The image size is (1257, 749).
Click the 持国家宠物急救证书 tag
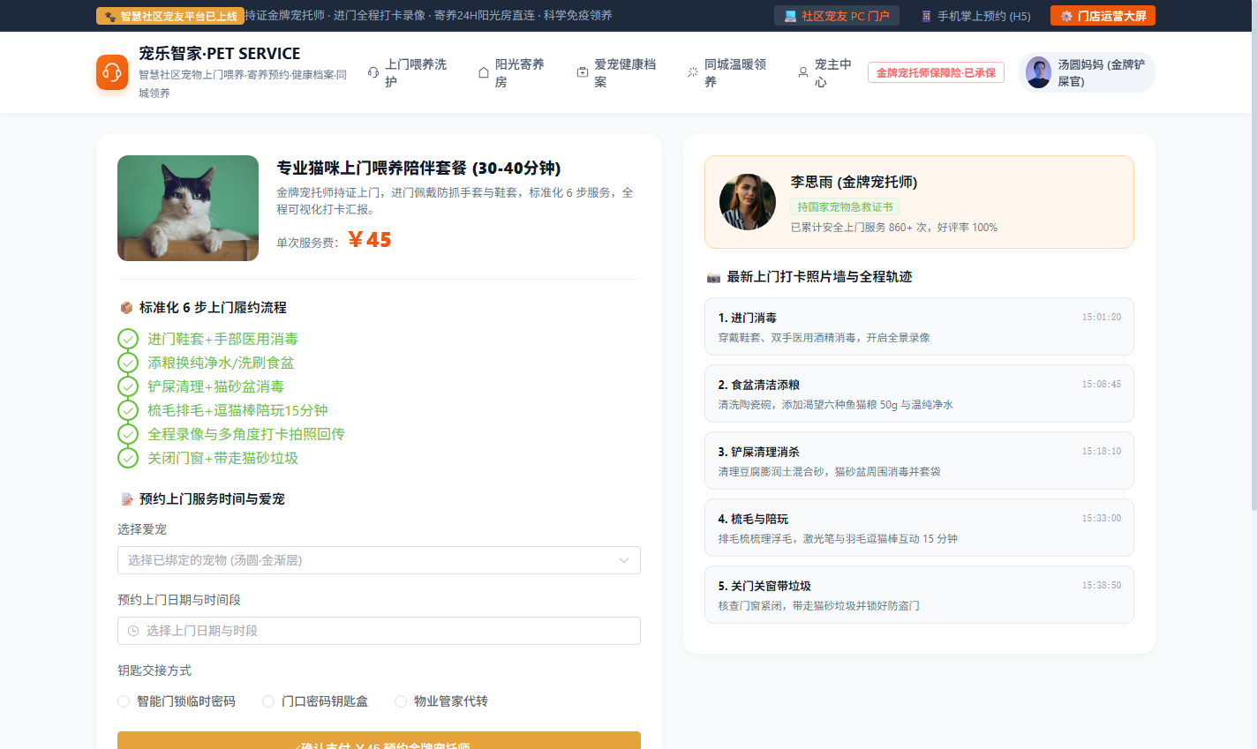point(845,206)
